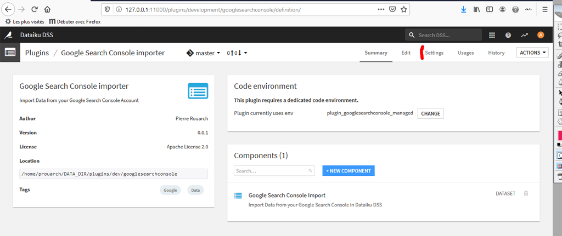
Task: Open the Edit tab
Action: coord(406,53)
